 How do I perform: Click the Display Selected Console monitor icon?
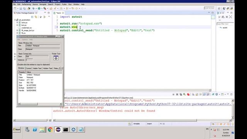point(217,94)
